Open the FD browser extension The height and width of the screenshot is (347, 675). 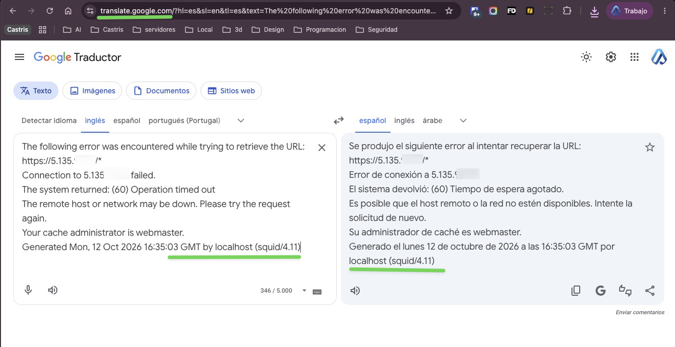(512, 11)
